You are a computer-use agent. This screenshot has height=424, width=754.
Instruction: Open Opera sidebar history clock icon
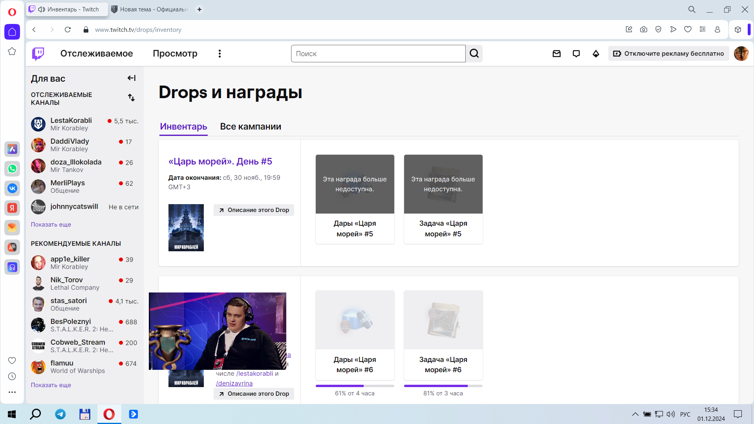[12, 376]
